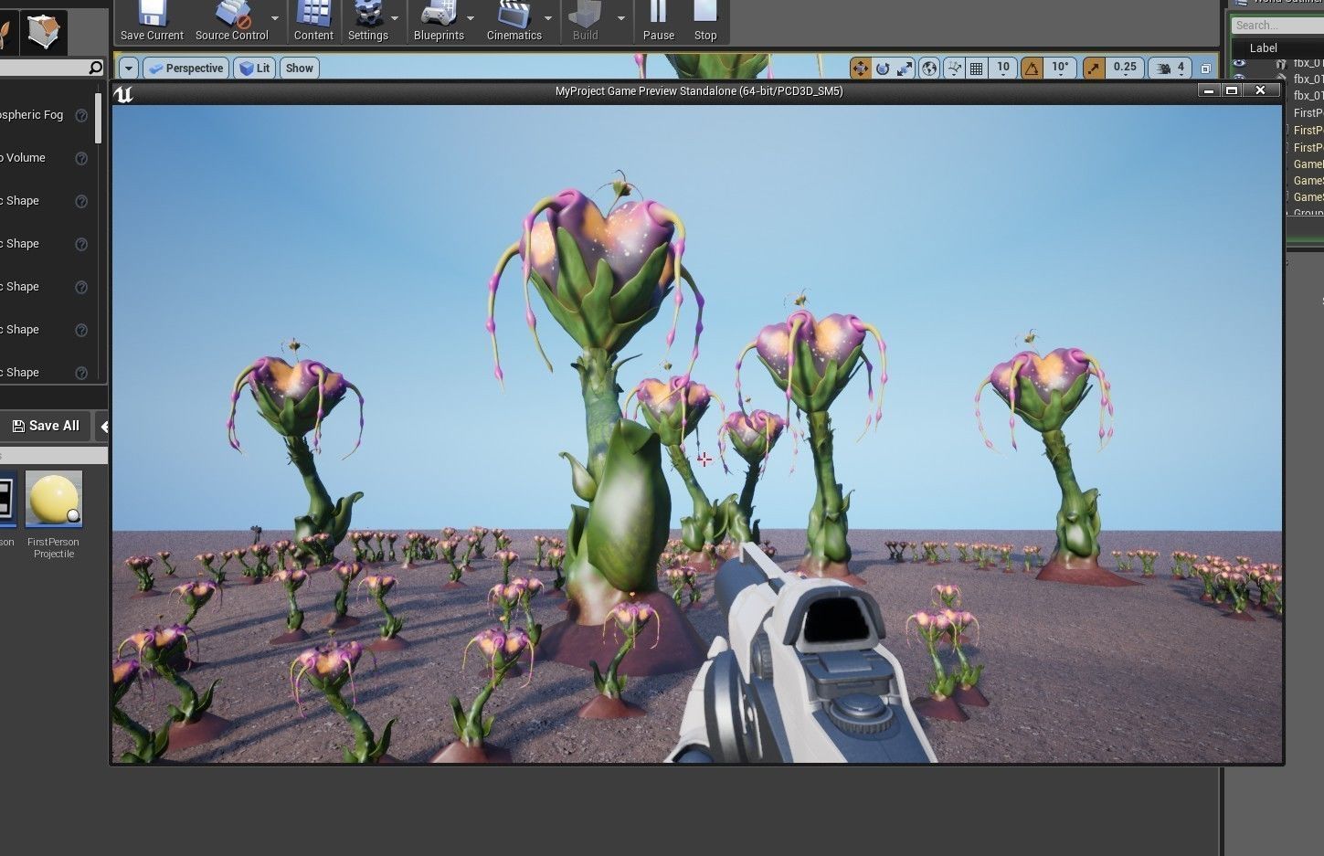1324x856 pixels.
Task: Select the FirstPersonProjectile asset thumbnail
Action: click(x=54, y=500)
